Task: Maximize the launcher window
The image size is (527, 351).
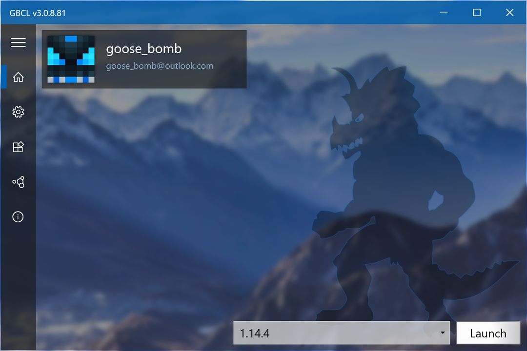Action: tap(476, 12)
